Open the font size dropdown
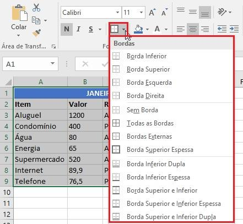 pyautogui.click(x=141, y=12)
